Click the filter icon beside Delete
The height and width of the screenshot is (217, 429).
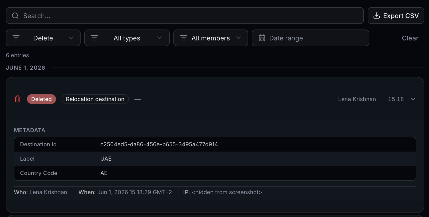pos(16,38)
